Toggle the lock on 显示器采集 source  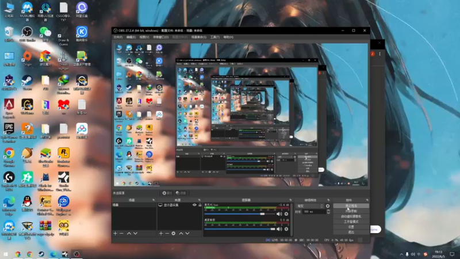coord(200,205)
